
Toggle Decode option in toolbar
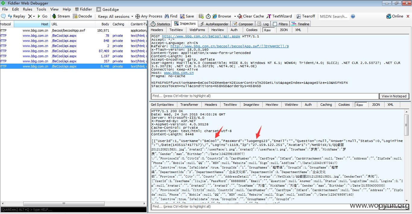(82, 16)
